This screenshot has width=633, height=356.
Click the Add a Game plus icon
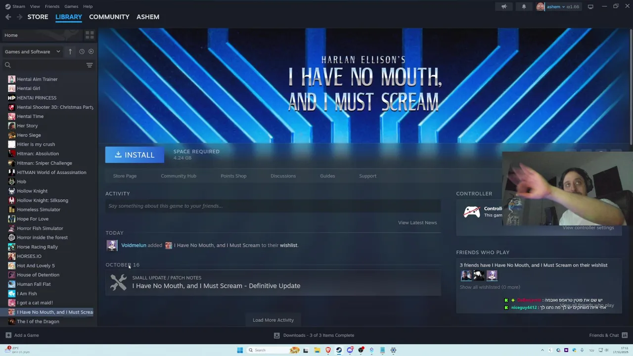pyautogui.click(x=8, y=335)
